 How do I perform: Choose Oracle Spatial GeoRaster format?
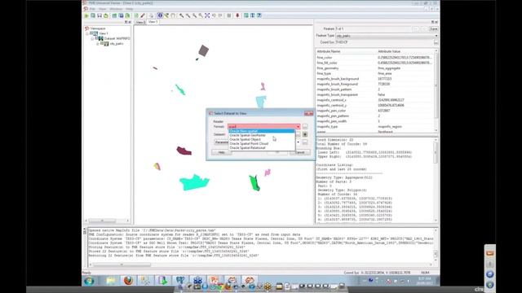click(x=261, y=135)
